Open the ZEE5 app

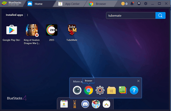52,30
